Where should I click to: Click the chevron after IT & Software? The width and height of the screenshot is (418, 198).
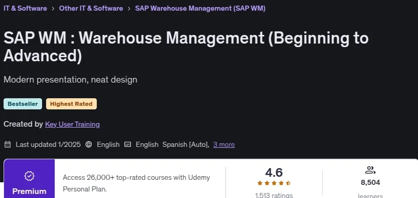point(53,9)
